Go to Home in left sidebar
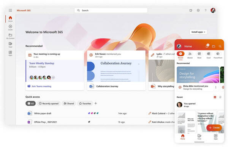This screenshot has width=228, height=147. [10, 19]
